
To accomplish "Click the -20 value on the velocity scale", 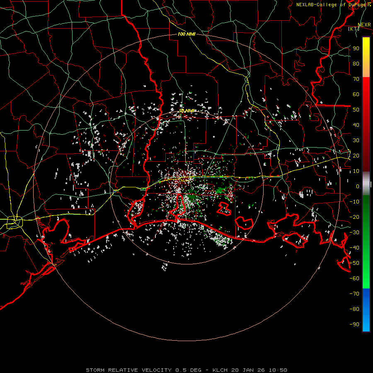I will click(354, 217).
